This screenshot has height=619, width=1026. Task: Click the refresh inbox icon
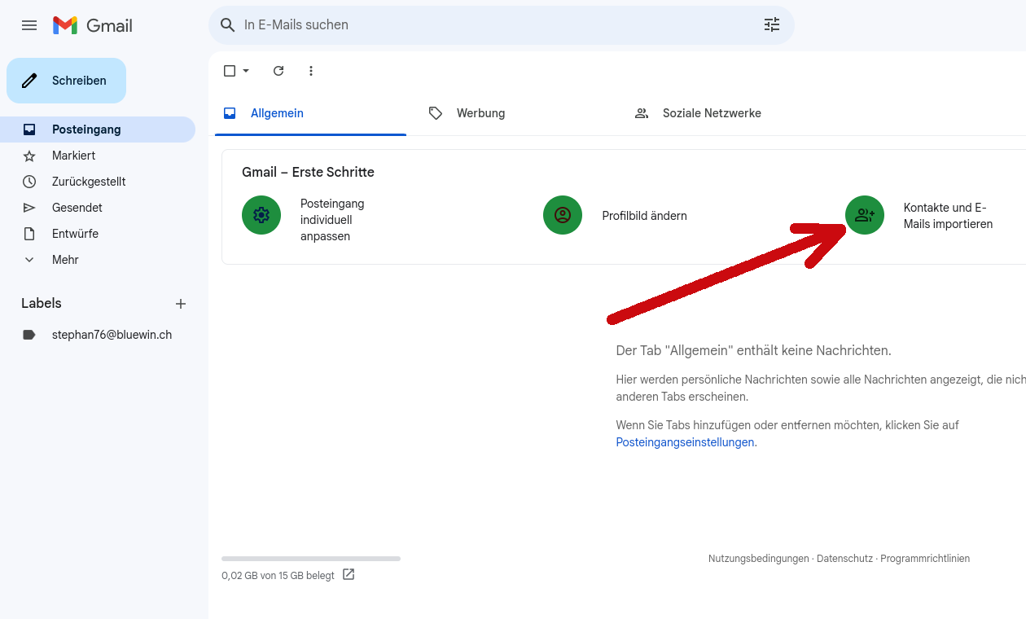point(278,71)
